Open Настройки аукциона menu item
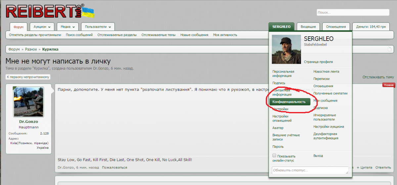This screenshot has height=185, width=397. tap(329, 127)
